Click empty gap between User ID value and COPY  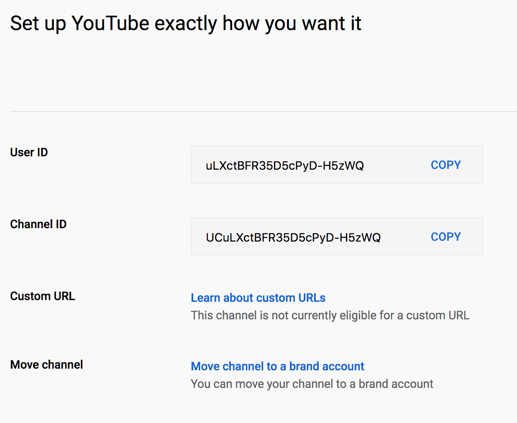coord(397,165)
